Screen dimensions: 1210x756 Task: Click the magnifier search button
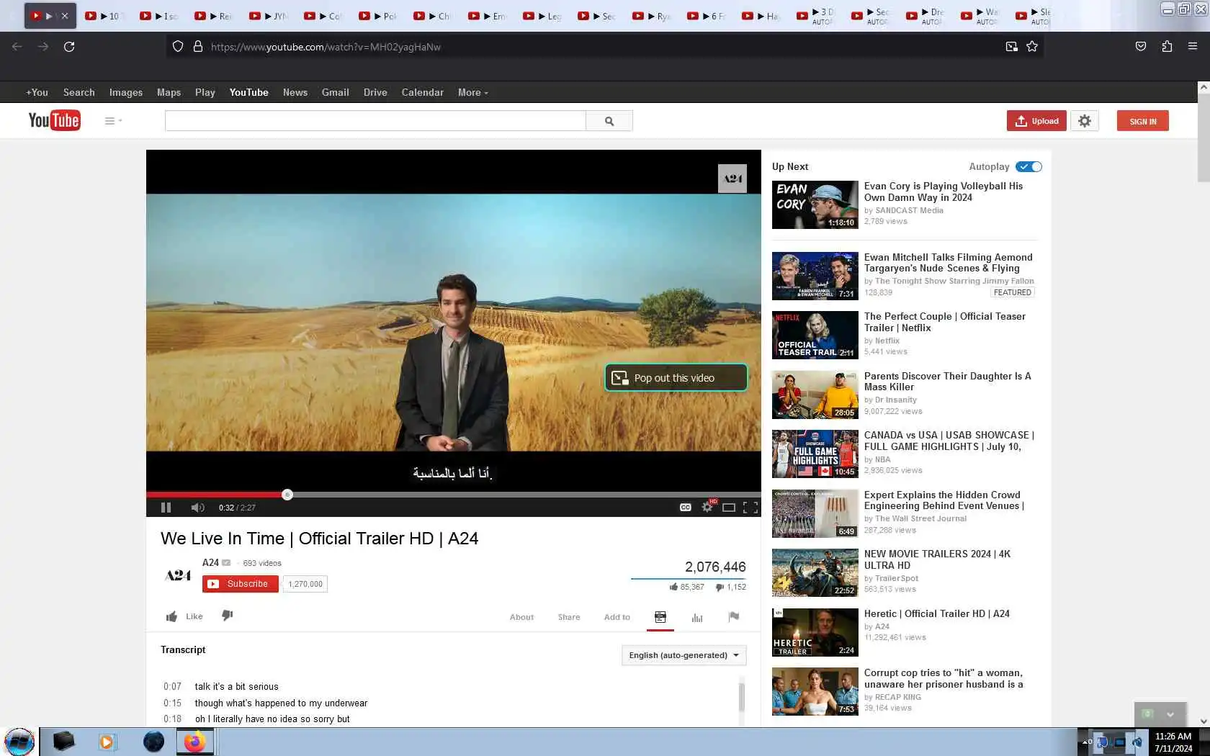(x=609, y=121)
